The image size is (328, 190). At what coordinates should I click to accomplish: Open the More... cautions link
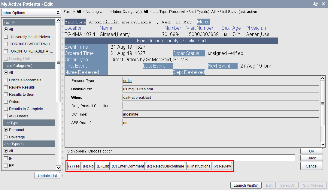coord(203,22)
